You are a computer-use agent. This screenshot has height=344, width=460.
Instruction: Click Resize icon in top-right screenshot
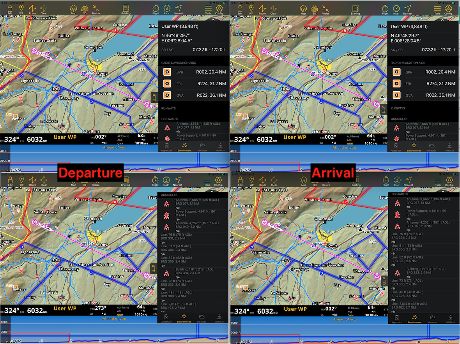tap(326, 8)
